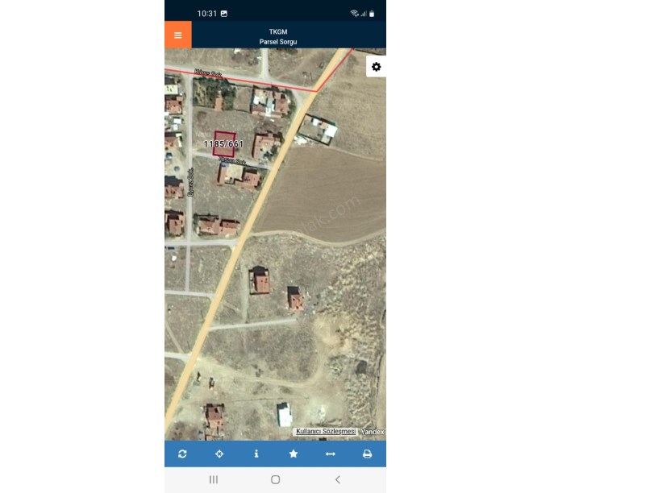
Task: Tap the printer icon
Action: [367, 454]
